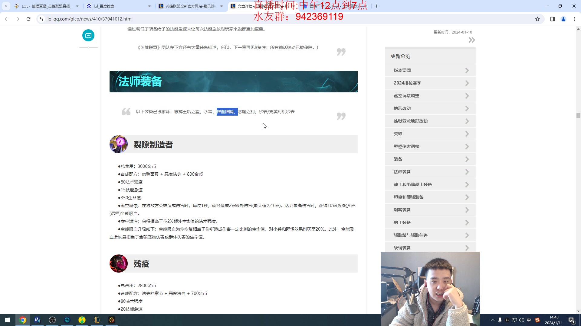Go to 野怪伤害调整 section
The height and width of the screenshot is (326, 581).
(x=430, y=146)
